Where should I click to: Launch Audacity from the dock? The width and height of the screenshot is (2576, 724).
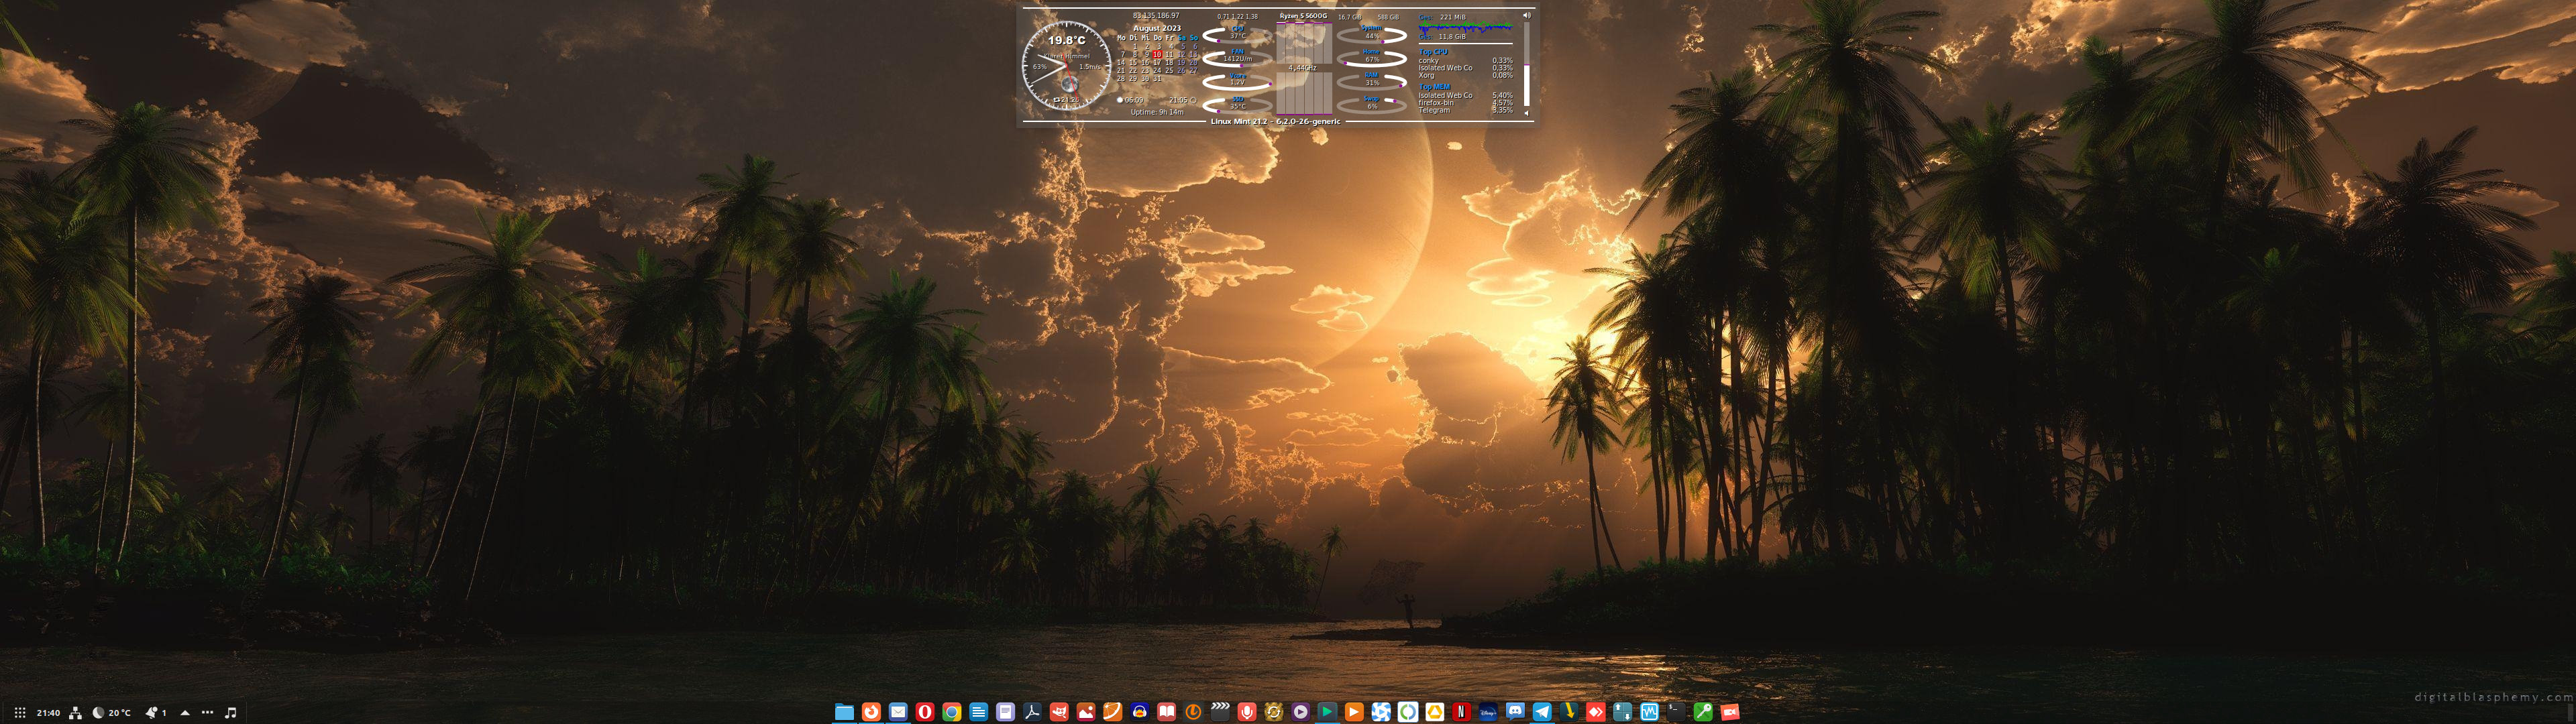pyautogui.click(x=1140, y=712)
